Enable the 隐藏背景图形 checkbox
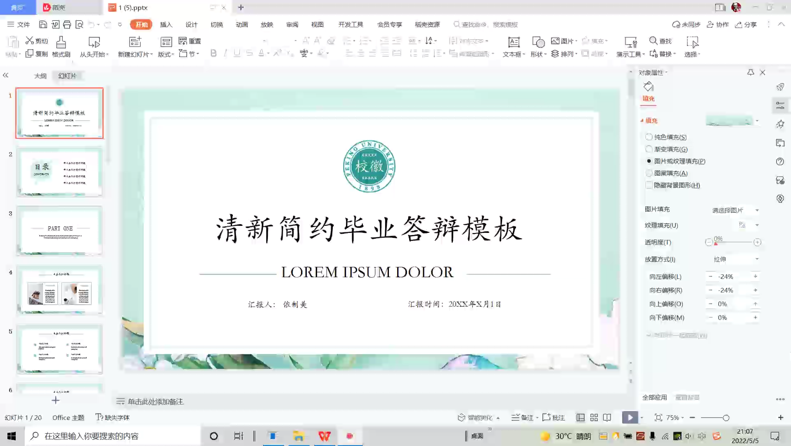Viewport: 791px width, 446px height. click(x=649, y=185)
